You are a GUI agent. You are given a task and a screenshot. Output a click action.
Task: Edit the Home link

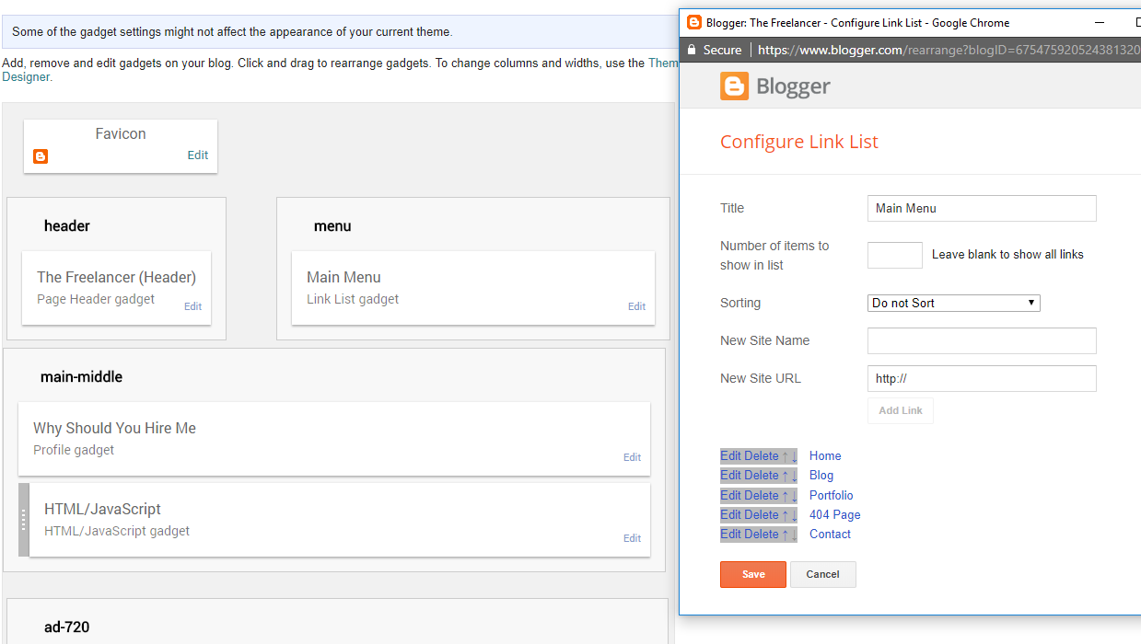coord(730,456)
